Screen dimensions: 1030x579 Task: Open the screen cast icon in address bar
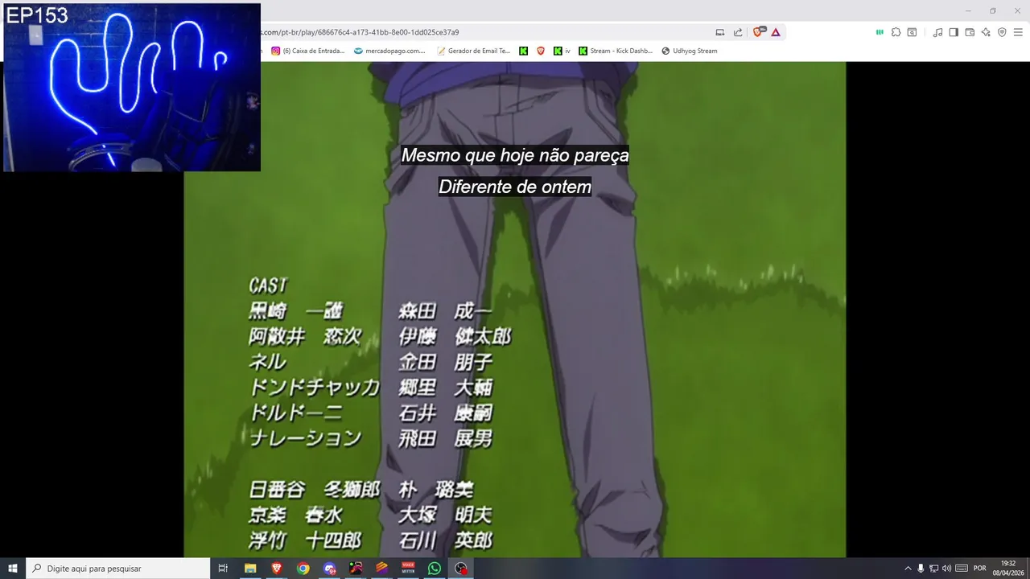(x=720, y=32)
